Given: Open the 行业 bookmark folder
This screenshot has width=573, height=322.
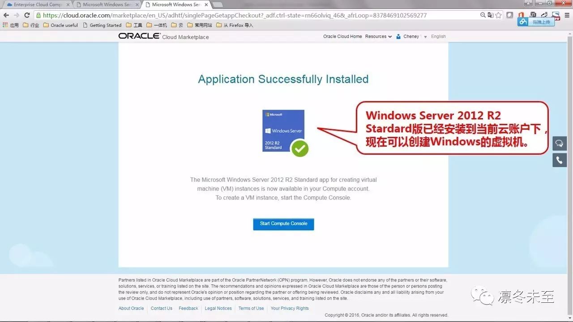Looking at the screenshot, I should pyautogui.click(x=31, y=25).
